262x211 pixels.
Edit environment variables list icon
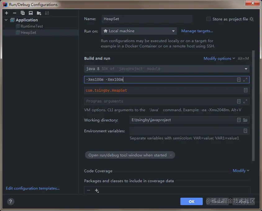[245, 131]
